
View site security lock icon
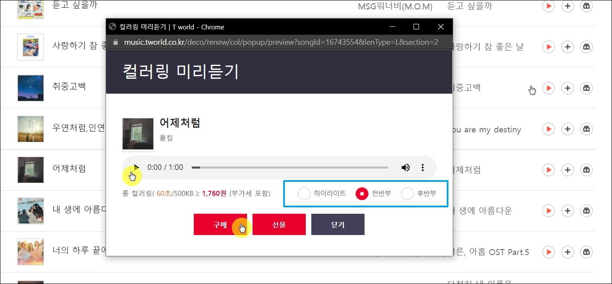point(115,42)
